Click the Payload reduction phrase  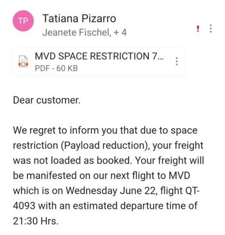[x=105, y=146]
